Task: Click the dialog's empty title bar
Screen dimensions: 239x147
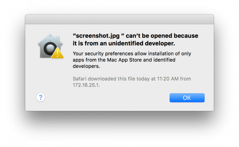Action: pos(119,19)
